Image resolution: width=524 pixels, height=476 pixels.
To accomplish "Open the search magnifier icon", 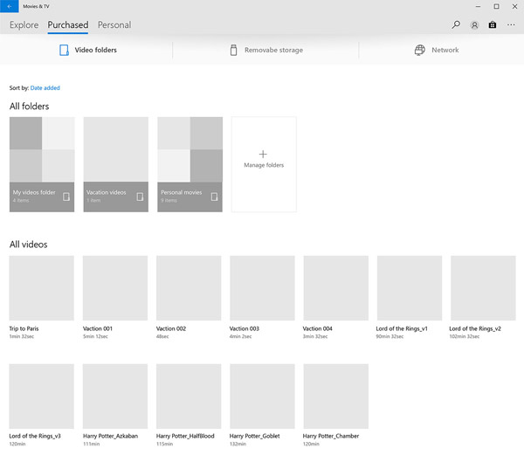I will 456,24.
